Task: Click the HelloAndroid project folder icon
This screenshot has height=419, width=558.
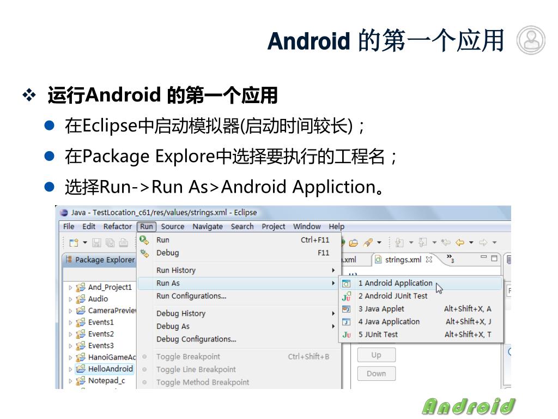Action: (81, 368)
